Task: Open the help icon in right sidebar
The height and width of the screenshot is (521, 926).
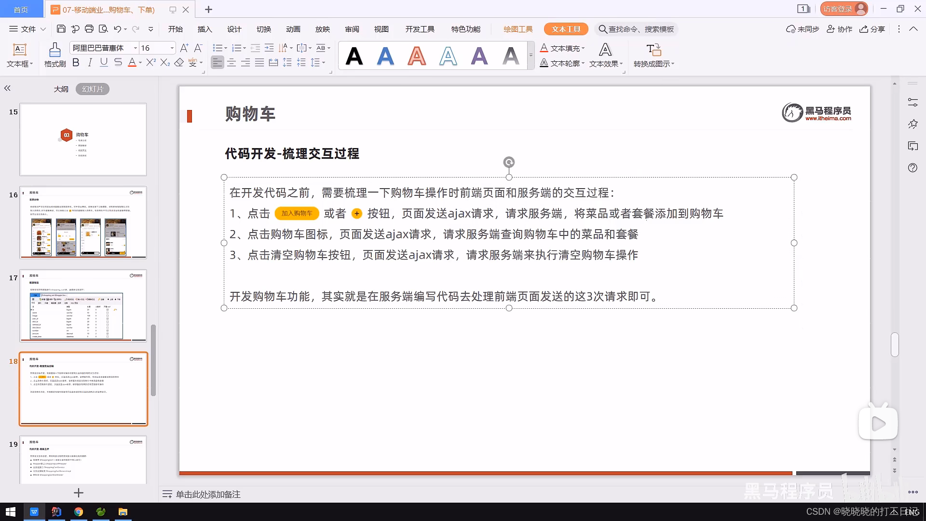Action: (912, 167)
